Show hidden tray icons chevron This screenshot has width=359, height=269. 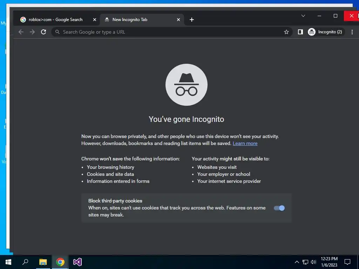point(297,262)
